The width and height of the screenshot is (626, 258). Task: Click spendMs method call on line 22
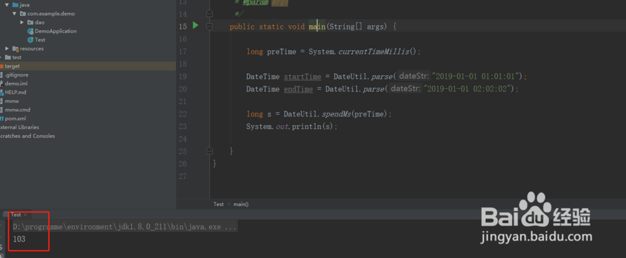click(336, 114)
